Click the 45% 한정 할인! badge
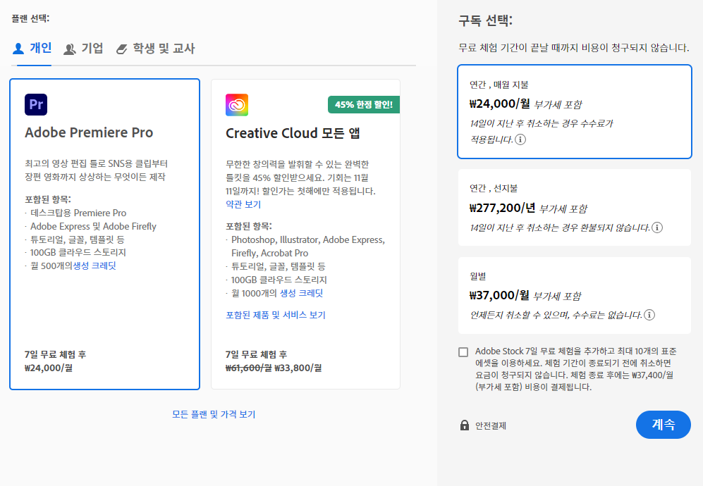Screen dimensions: 703x486 point(364,105)
